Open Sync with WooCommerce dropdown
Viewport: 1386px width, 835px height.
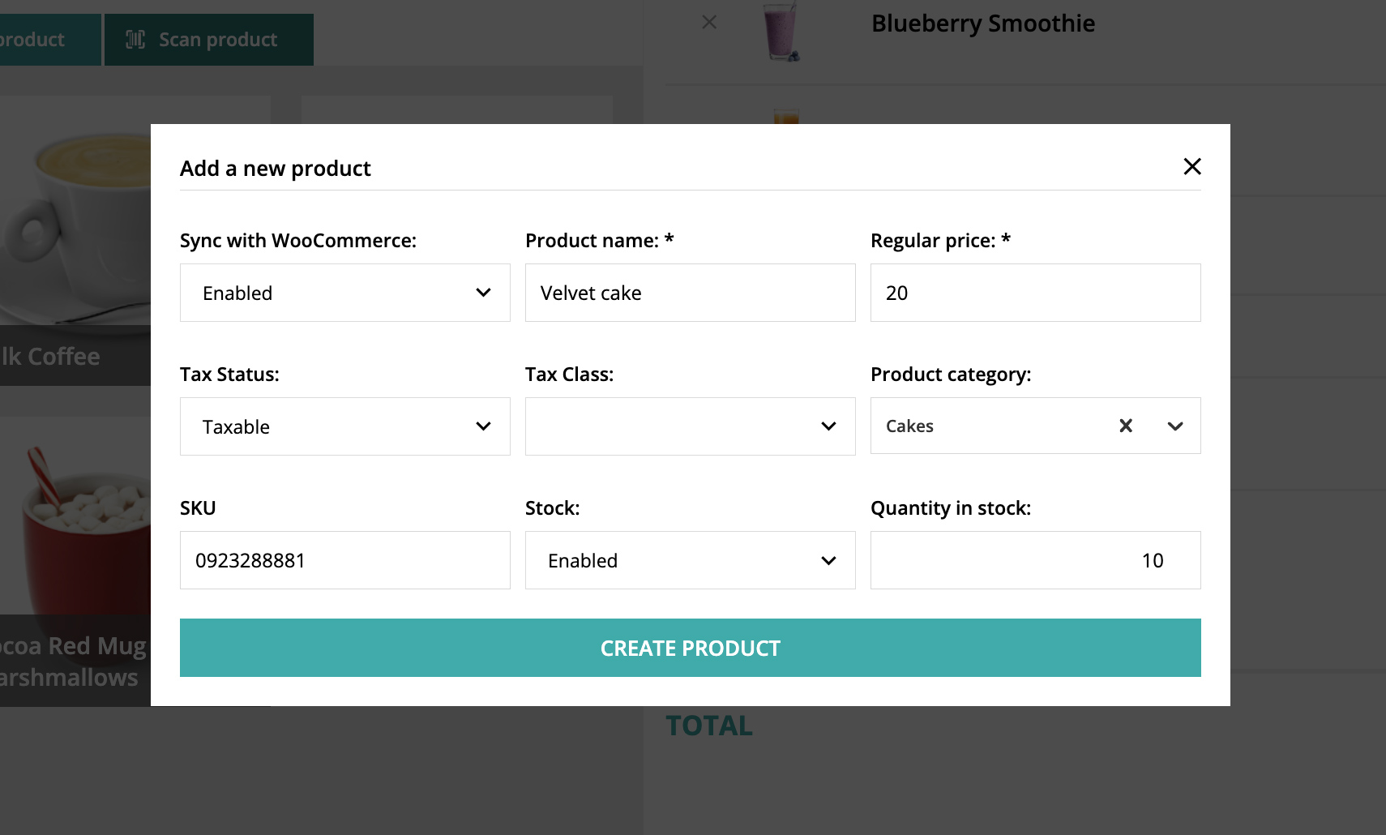pos(344,293)
